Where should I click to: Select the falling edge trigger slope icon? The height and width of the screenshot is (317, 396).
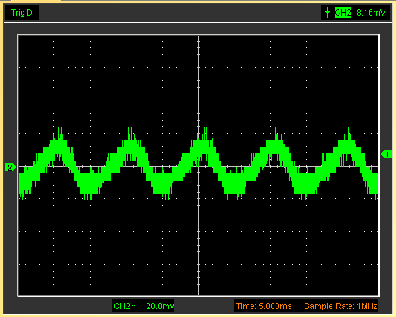click(327, 13)
